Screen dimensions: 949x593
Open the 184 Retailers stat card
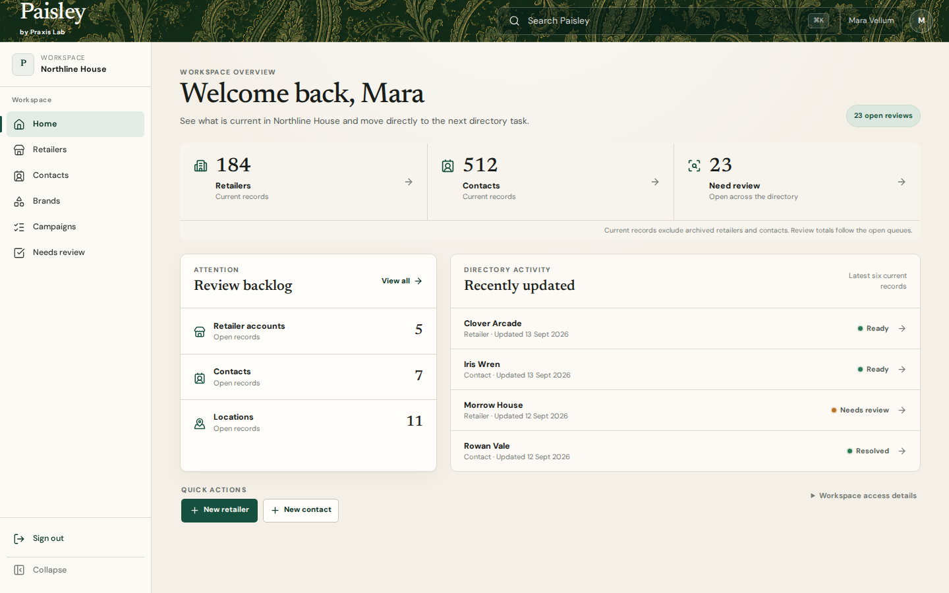click(x=304, y=182)
